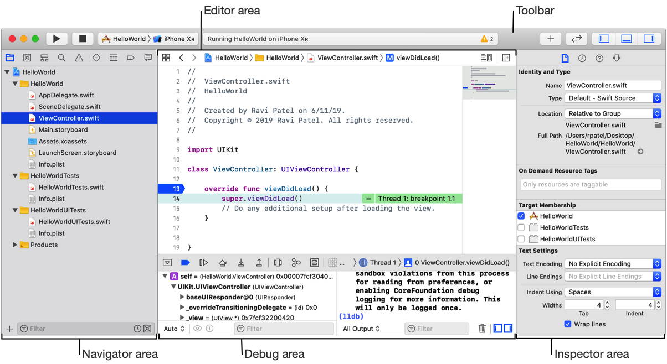Open the Test navigator diamond icon
667x364 pixels.
(x=96, y=58)
